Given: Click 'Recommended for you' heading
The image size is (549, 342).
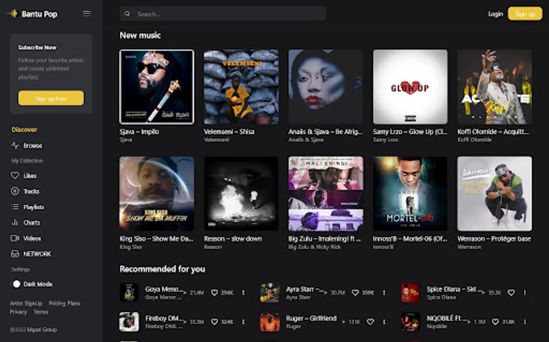Looking at the screenshot, I should pos(162,269).
